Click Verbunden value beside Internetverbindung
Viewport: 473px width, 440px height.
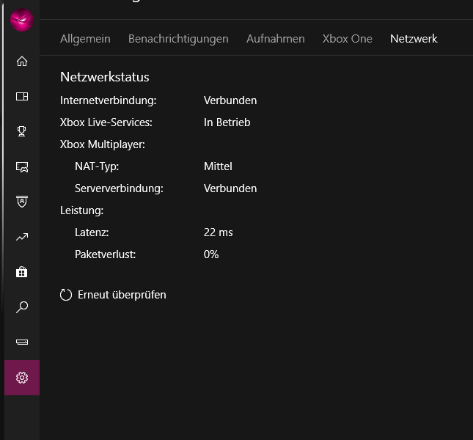230,100
